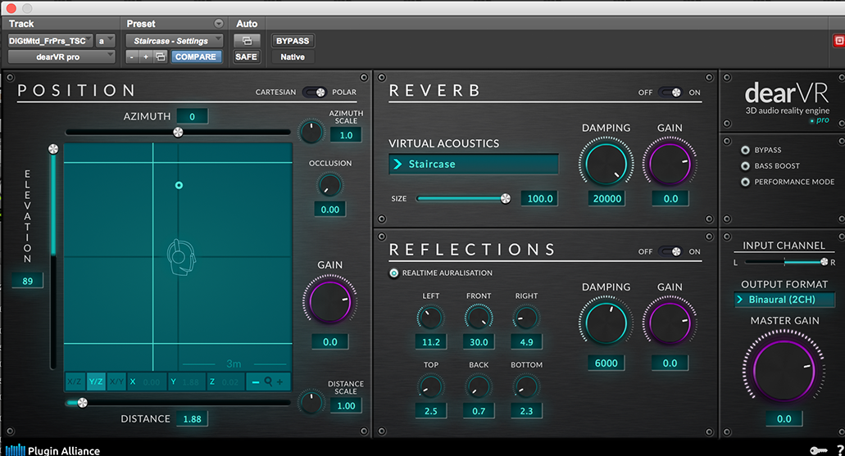Select the X/Z view mode

pyautogui.click(x=75, y=382)
